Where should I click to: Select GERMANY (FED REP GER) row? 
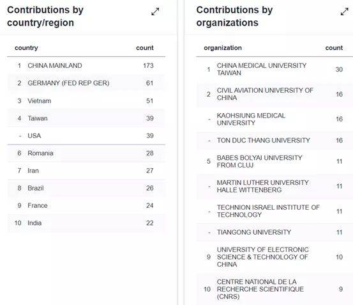pyautogui.click(x=86, y=83)
